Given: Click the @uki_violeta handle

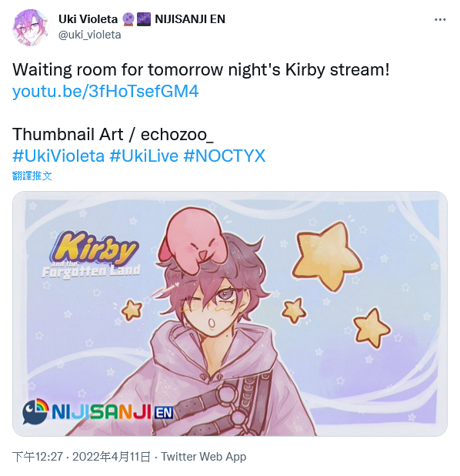Looking at the screenshot, I should pos(89,35).
